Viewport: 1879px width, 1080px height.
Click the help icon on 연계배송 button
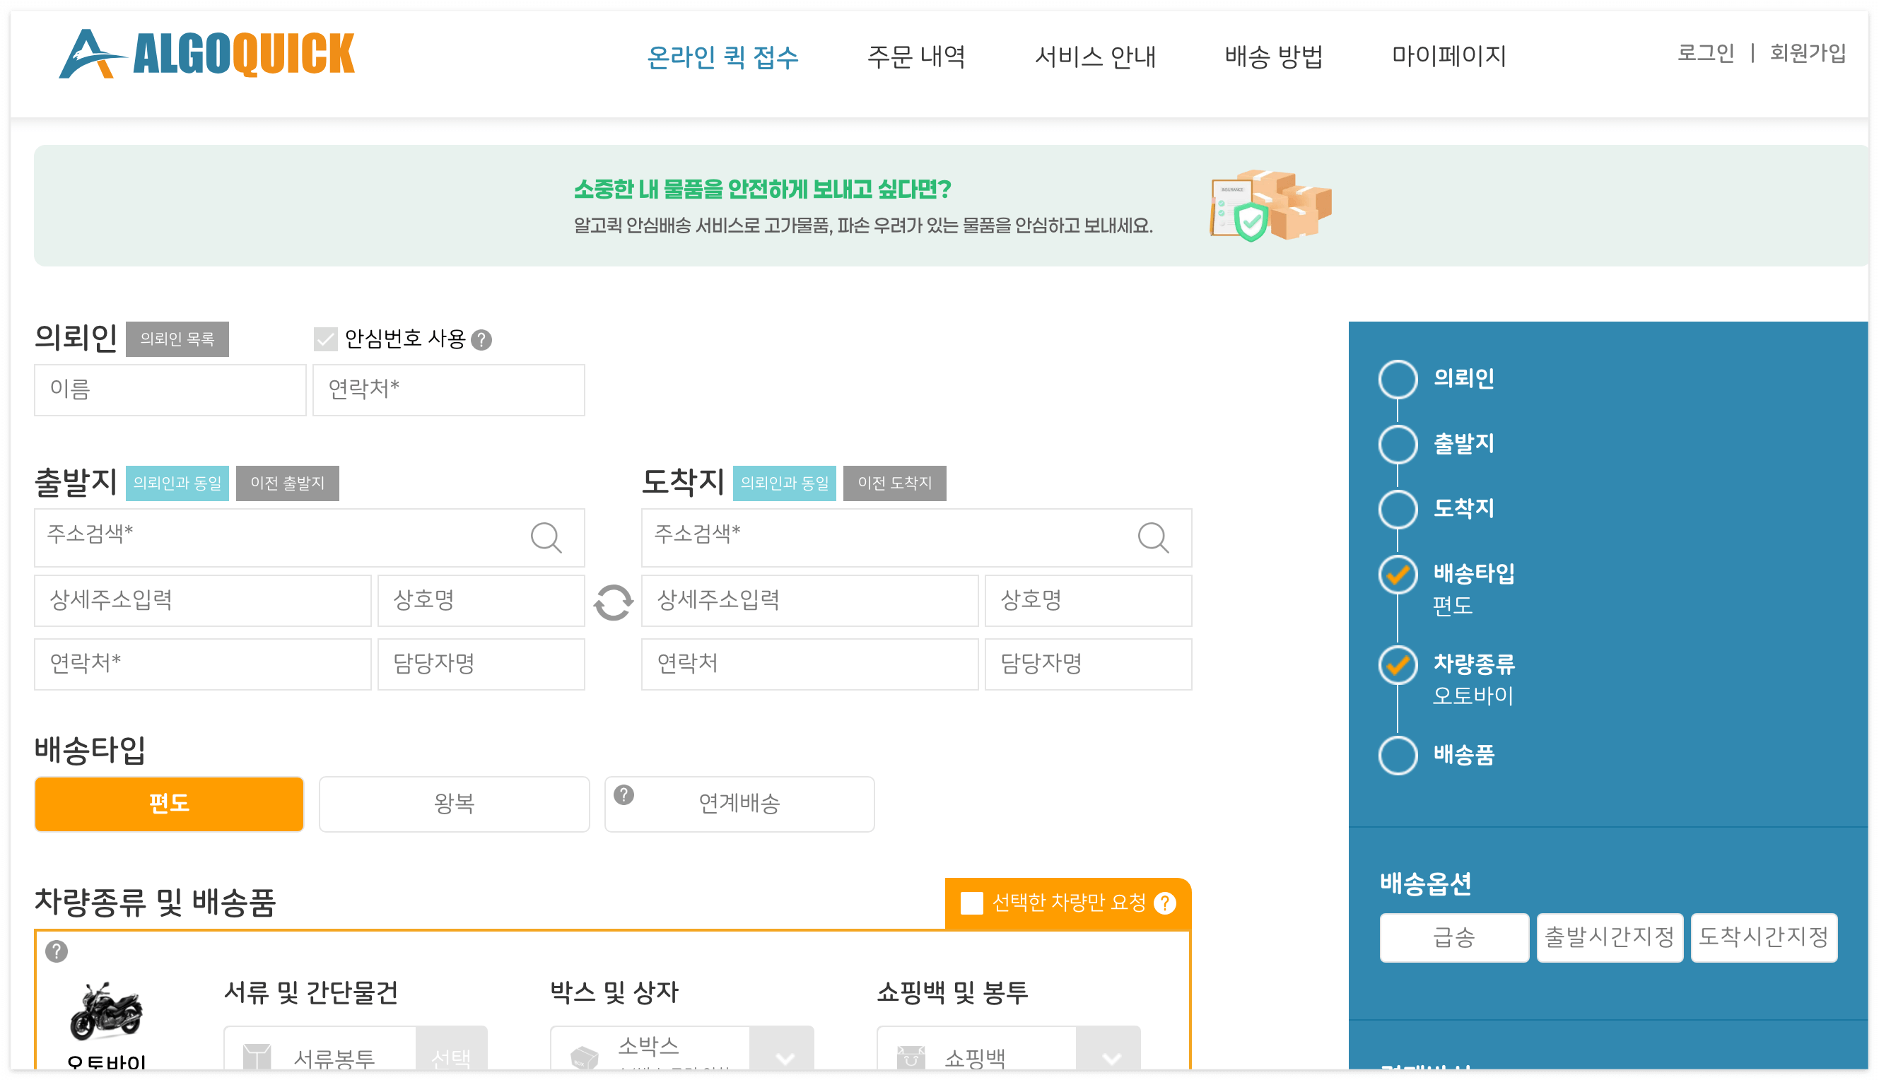624,794
